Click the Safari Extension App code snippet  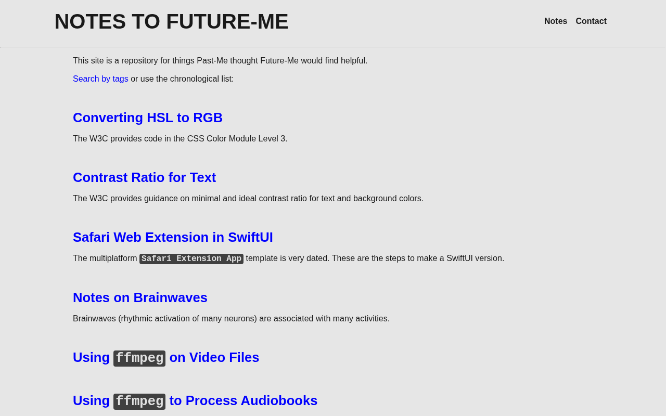[191, 259]
